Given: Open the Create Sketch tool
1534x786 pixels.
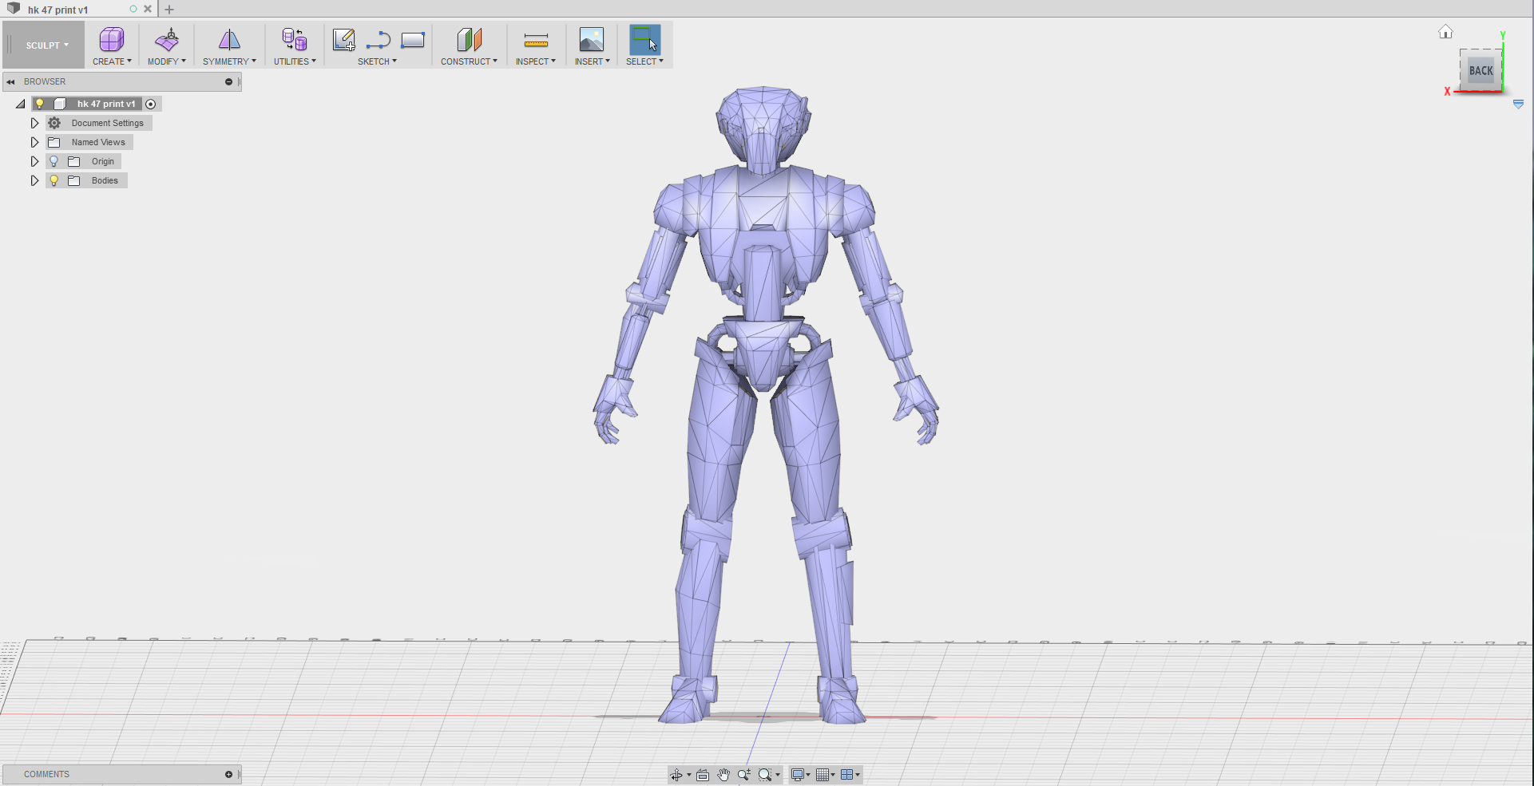Looking at the screenshot, I should click(x=343, y=39).
